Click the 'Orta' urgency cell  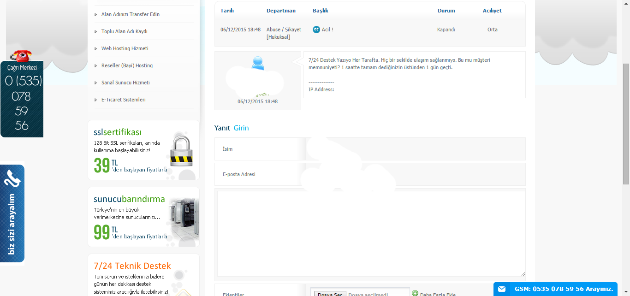pos(493,30)
